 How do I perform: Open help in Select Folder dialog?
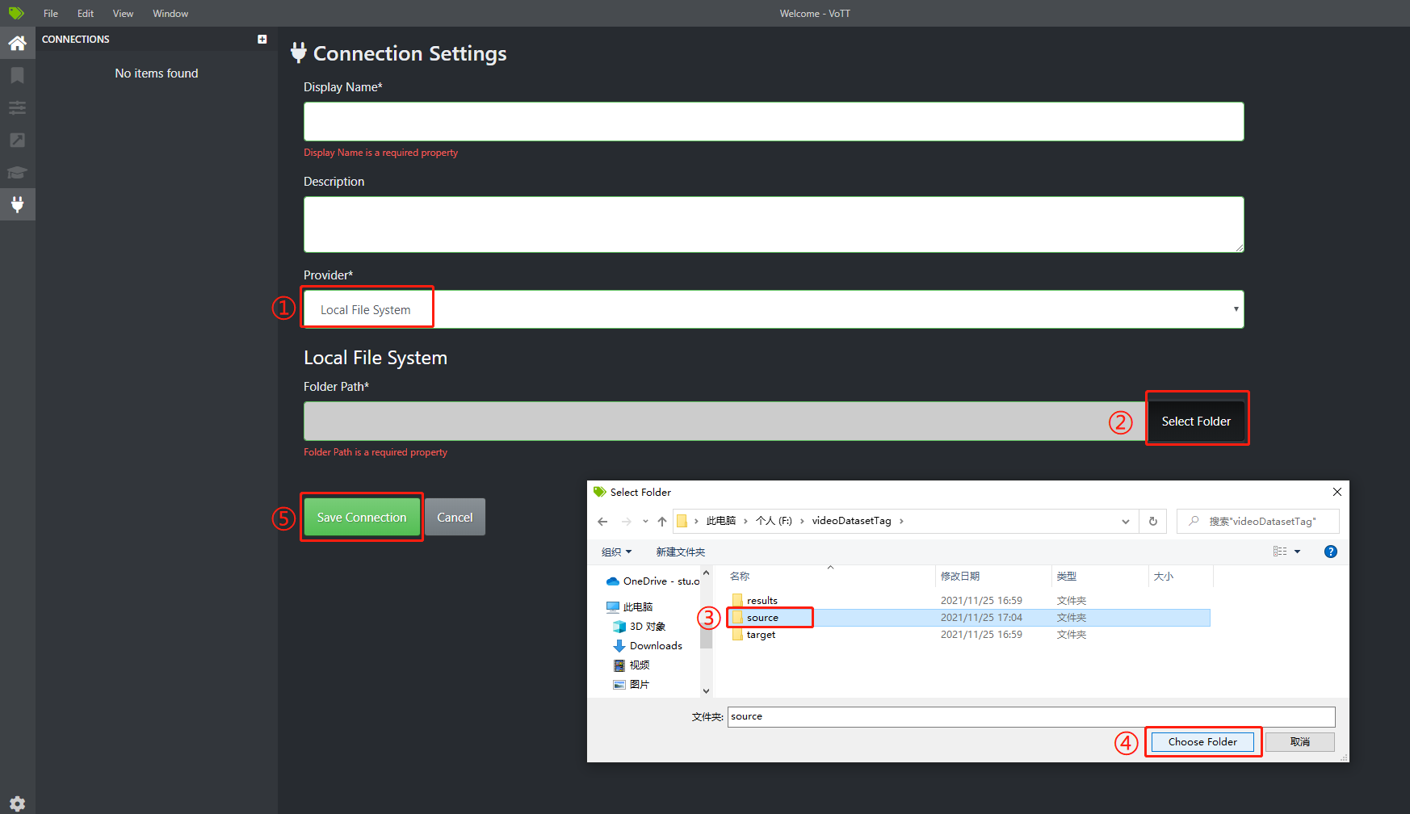(x=1331, y=552)
